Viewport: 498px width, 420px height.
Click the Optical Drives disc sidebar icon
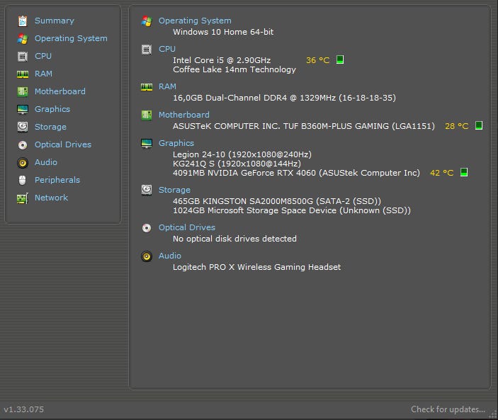[23, 145]
